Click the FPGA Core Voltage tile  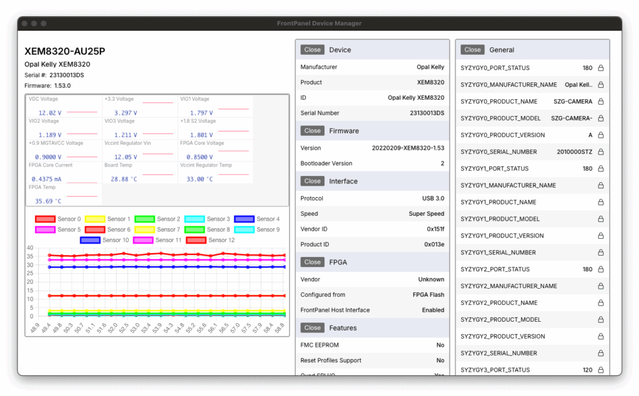pos(215,151)
